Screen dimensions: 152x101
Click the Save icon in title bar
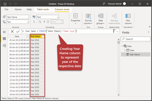pyautogui.click(x=5, y=4)
